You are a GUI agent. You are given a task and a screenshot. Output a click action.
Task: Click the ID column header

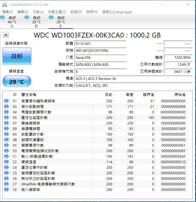[x=15, y=95]
